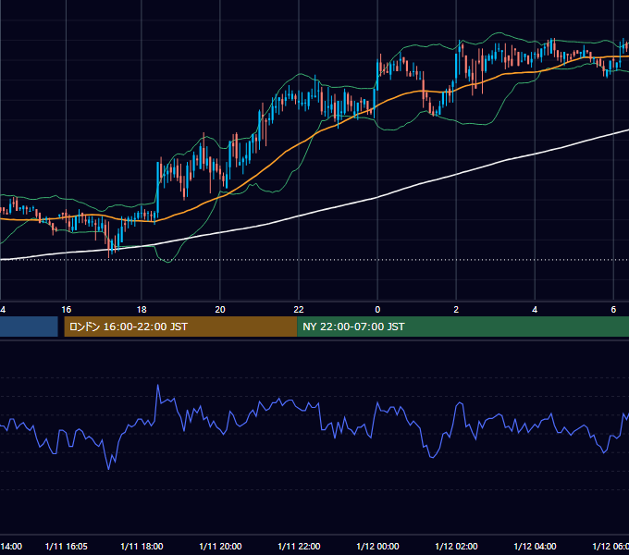
Task: Click the 1/12 04:00 date label
Action: click(535, 547)
